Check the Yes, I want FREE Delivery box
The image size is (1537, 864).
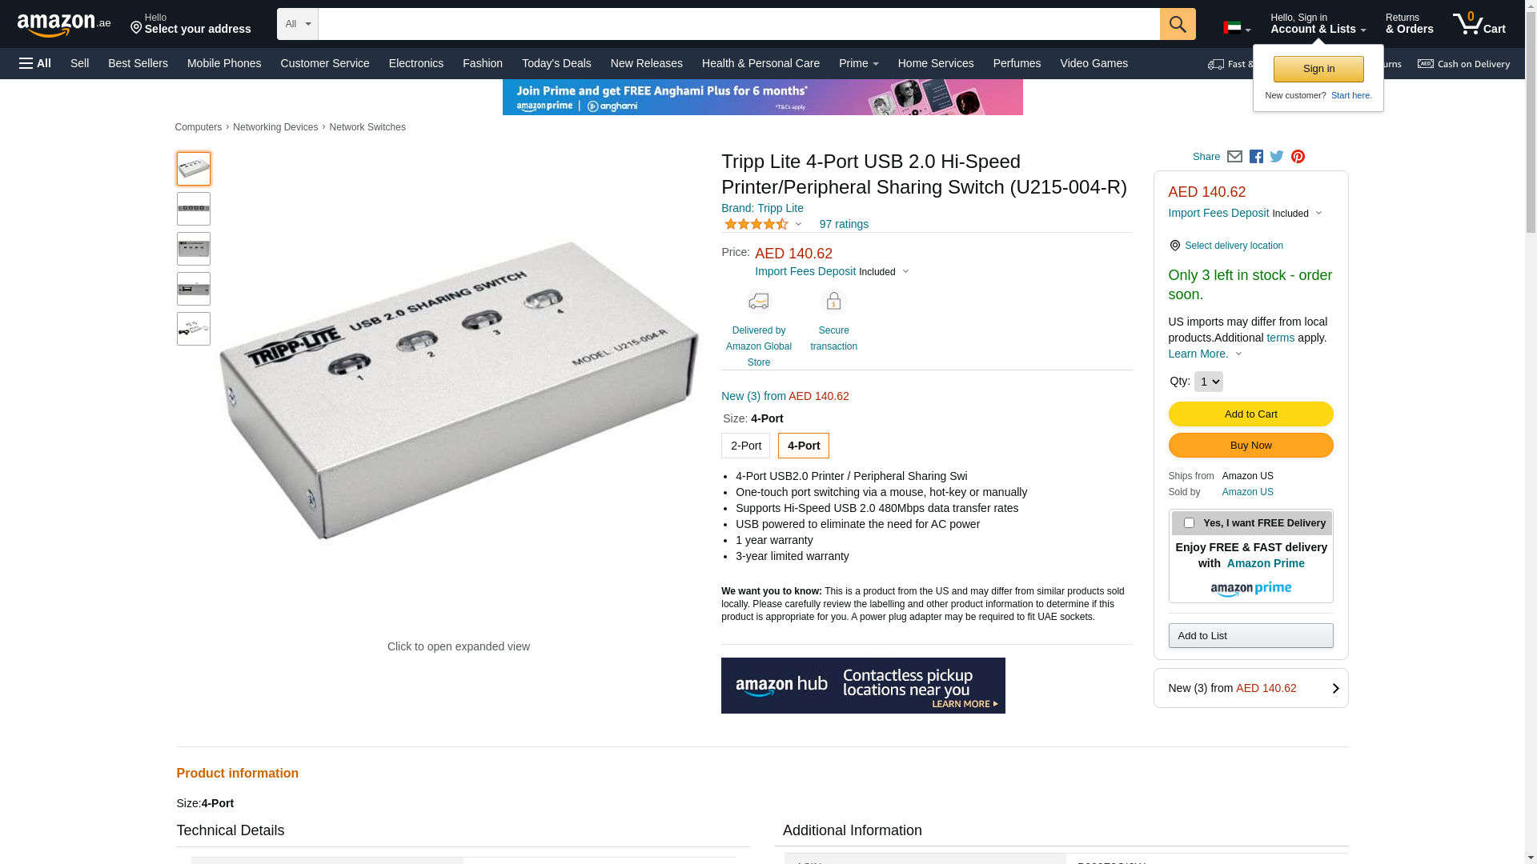pyautogui.click(x=1189, y=523)
